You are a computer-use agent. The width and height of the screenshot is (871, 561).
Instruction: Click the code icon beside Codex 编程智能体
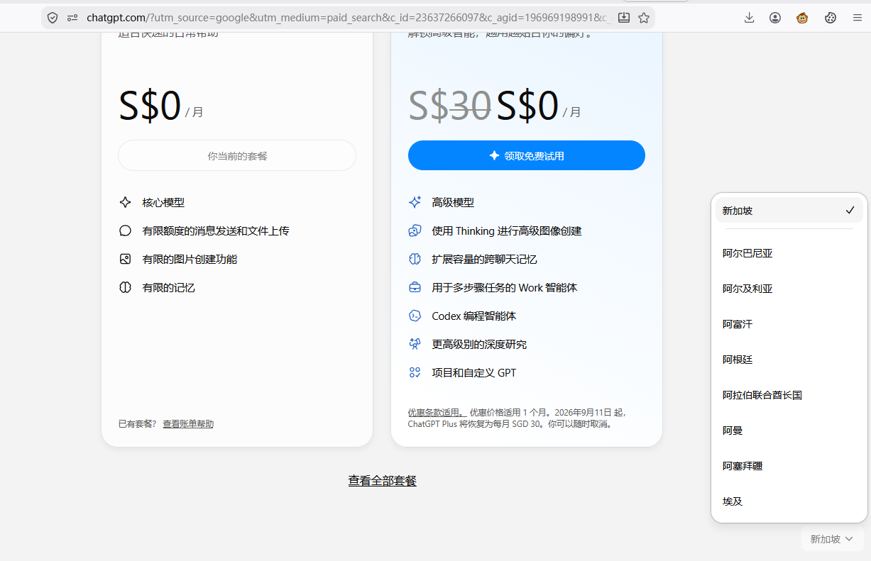(x=415, y=316)
